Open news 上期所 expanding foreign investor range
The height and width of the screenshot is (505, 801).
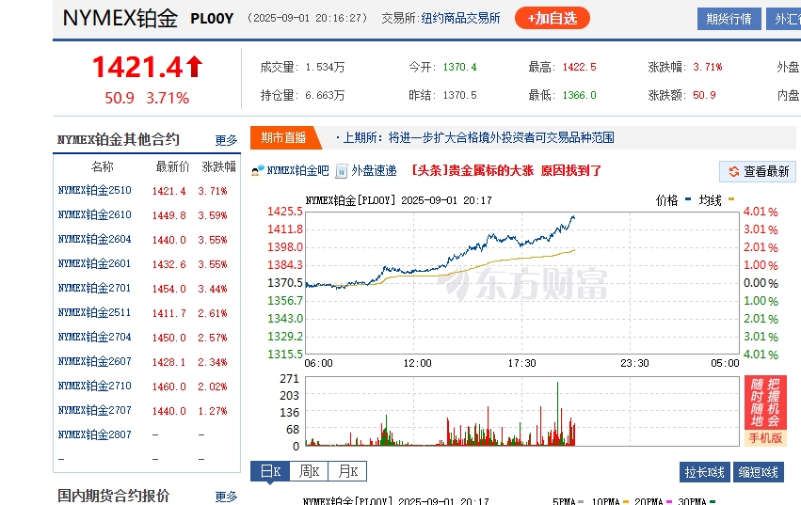coord(478,138)
